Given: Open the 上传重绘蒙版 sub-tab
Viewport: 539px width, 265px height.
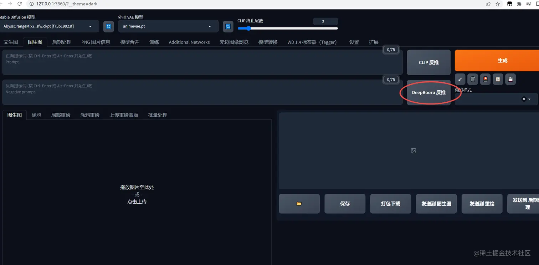Looking at the screenshot, I should 124,115.
